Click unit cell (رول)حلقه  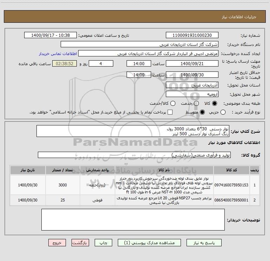coord(97,185)
